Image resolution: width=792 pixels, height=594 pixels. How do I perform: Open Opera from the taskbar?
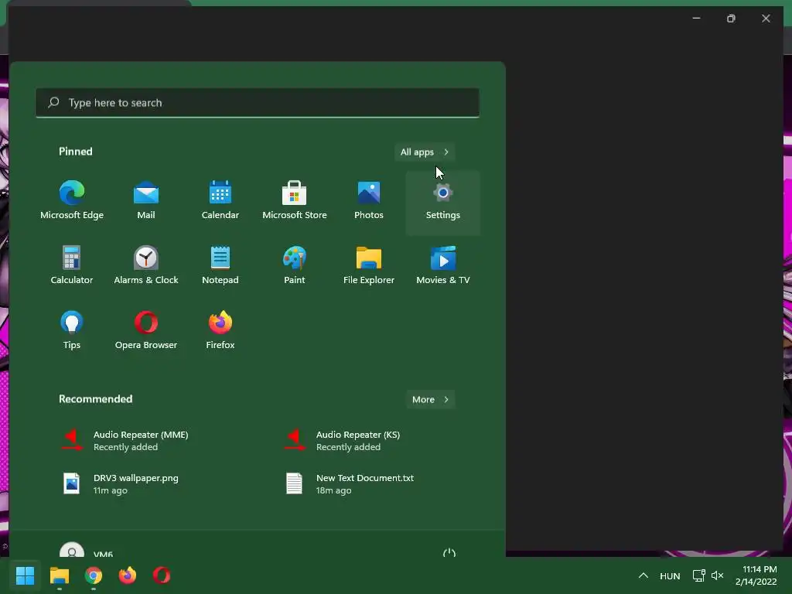(x=162, y=575)
